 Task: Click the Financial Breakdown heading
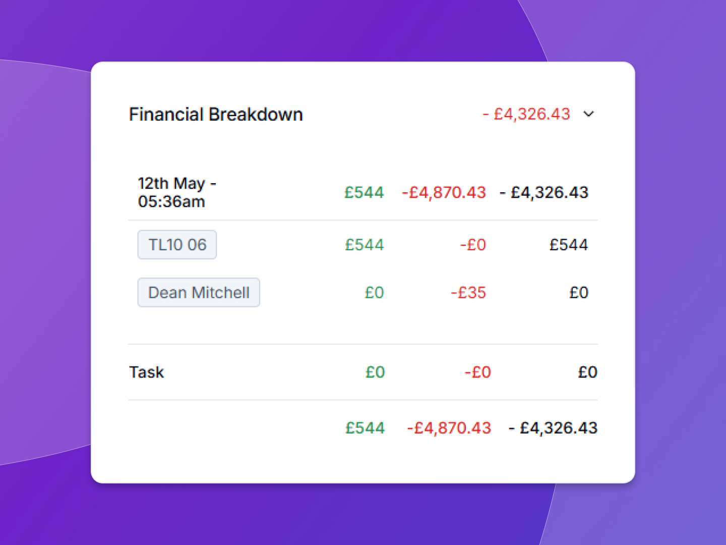[216, 115]
